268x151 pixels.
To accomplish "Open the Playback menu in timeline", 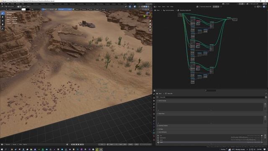I will click(x=8, y=144).
